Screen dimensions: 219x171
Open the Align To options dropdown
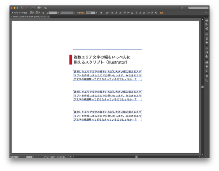point(107,13)
